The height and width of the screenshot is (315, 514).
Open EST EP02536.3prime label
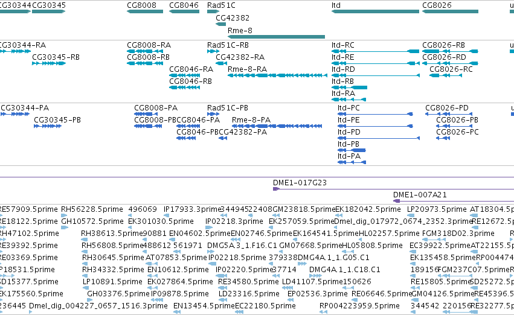(x=317, y=294)
